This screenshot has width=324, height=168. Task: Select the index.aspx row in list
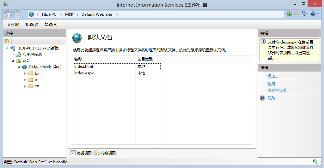(x=84, y=73)
